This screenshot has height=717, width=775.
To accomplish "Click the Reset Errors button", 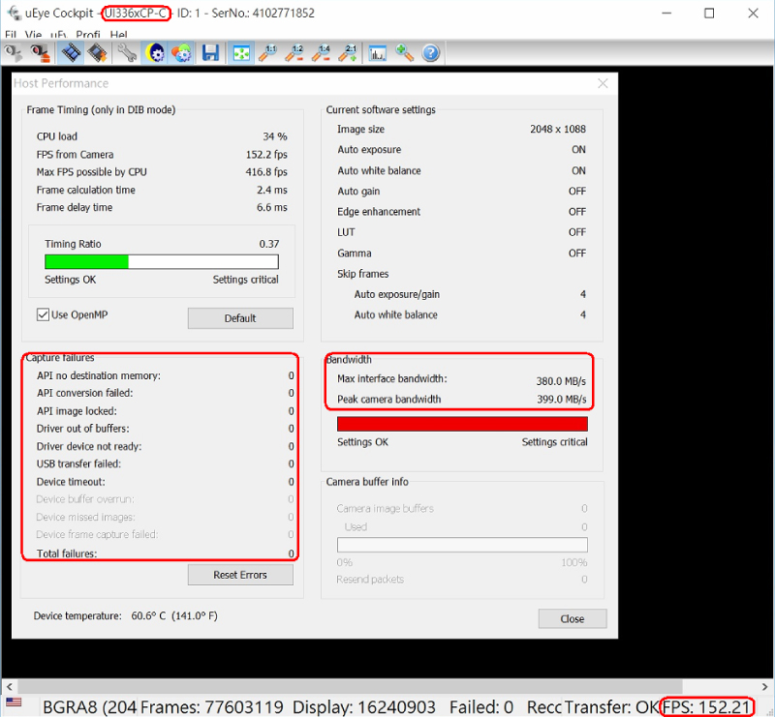I will 240,575.
